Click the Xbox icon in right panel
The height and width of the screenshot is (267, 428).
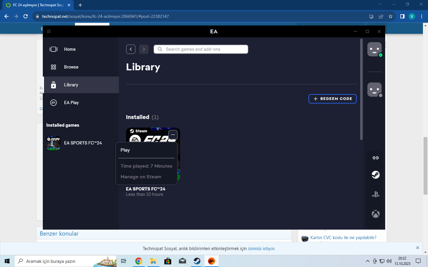point(376,214)
